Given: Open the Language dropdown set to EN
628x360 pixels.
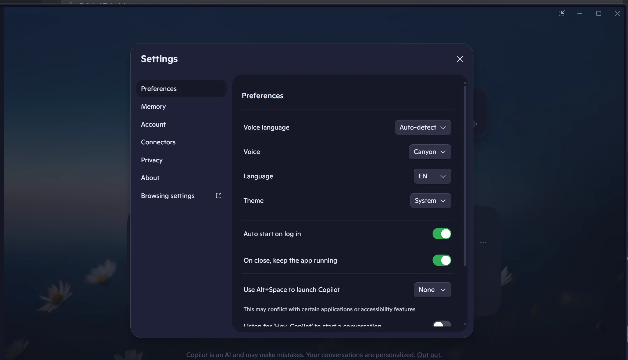Looking at the screenshot, I should [432, 176].
